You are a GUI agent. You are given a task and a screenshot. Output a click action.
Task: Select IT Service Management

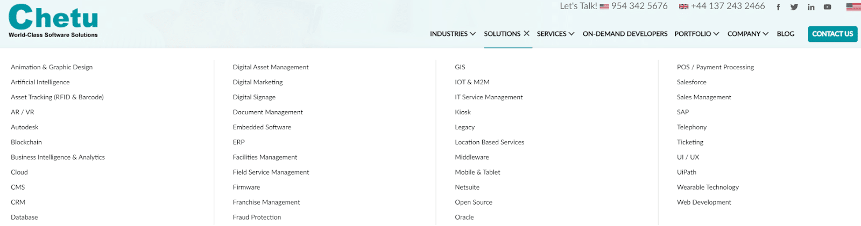coord(489,97)
